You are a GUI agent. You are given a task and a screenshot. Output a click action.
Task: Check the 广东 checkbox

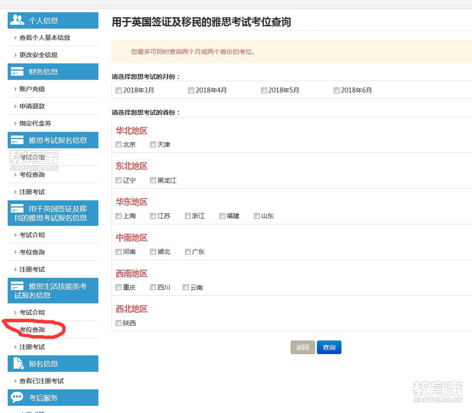tap(188, 252)
